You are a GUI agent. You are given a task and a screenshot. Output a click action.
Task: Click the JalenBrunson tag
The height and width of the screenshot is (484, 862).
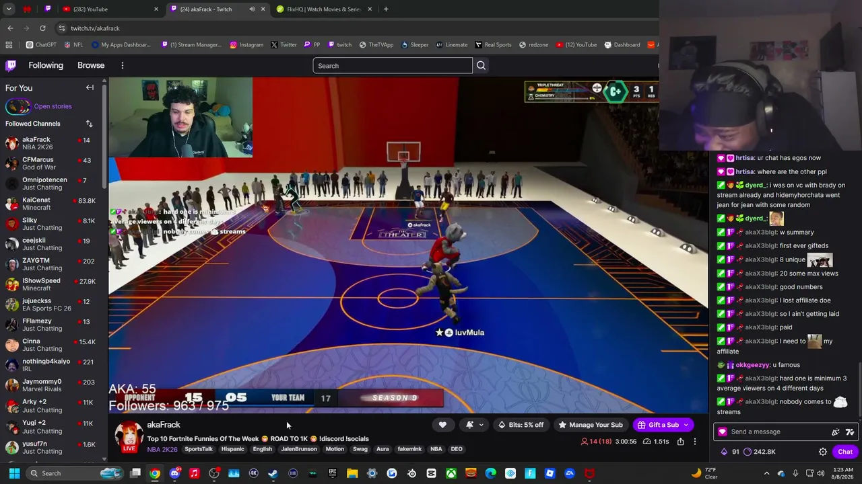[x=299, y=449]
